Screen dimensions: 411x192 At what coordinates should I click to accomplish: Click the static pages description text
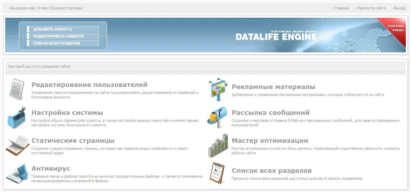pos(110,150)
